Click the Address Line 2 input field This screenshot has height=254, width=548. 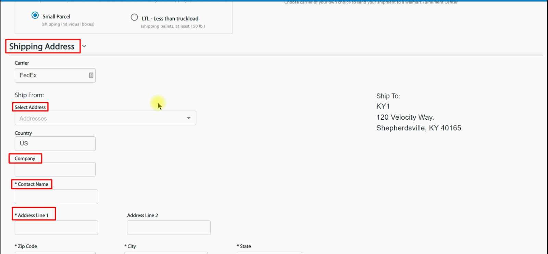[x=169, y=228]
